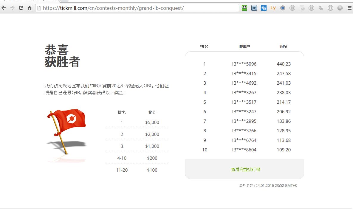This screenshot has width=353, height=211.
Task: Click the score 440.23
Action: click(284, 64)
